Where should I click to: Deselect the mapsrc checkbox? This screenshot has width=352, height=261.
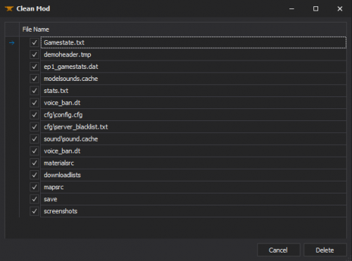click(x=34, y=187)
